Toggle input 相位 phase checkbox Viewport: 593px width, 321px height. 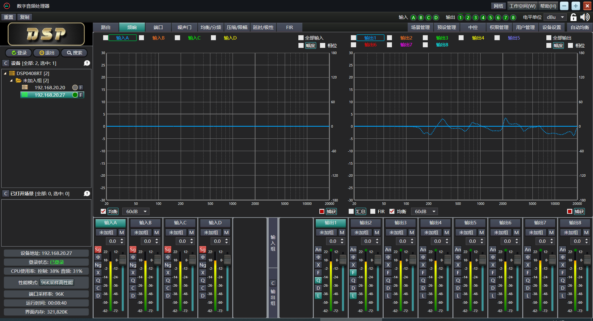click(x=322, y=45)
